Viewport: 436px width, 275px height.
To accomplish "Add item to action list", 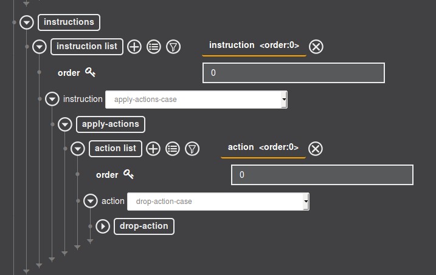I will pyautogui.click(x=153, y=148).
